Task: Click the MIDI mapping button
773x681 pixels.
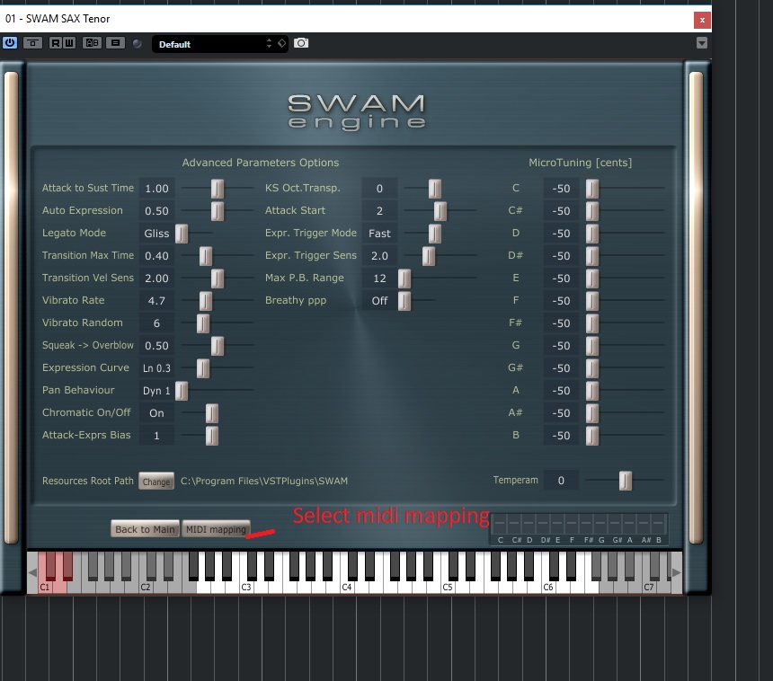Action: coord(216,528)
